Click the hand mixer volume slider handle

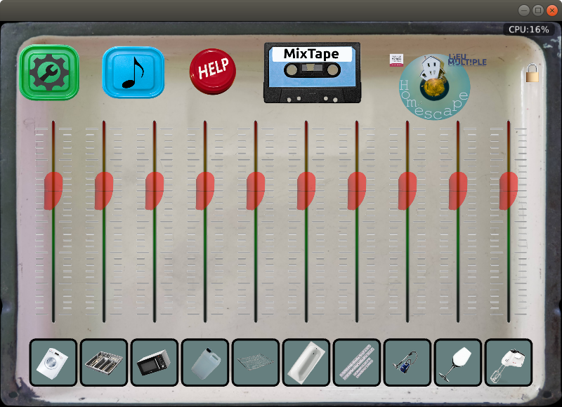click(508, 191)
